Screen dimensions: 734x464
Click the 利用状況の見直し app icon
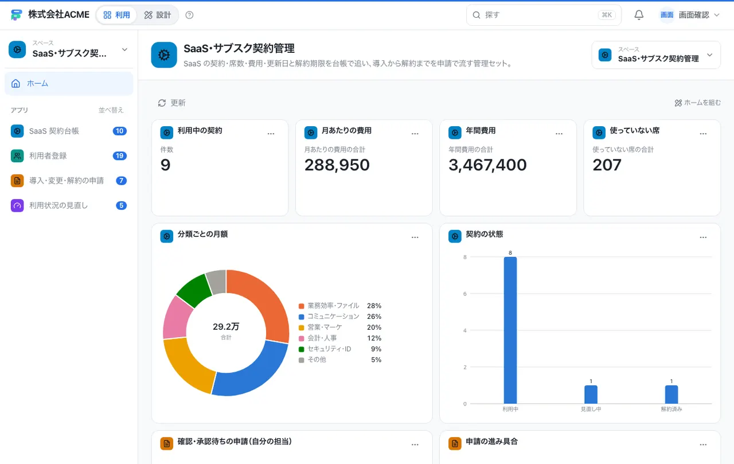(x=17, y=205)
